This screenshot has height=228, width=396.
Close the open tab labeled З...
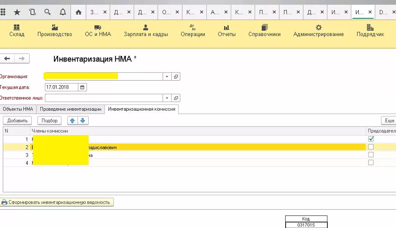[x=105, y=12]
